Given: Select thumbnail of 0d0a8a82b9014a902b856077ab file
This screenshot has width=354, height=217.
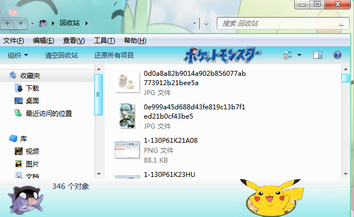Looking at the screenshot, I should click(x=127, y=82).
